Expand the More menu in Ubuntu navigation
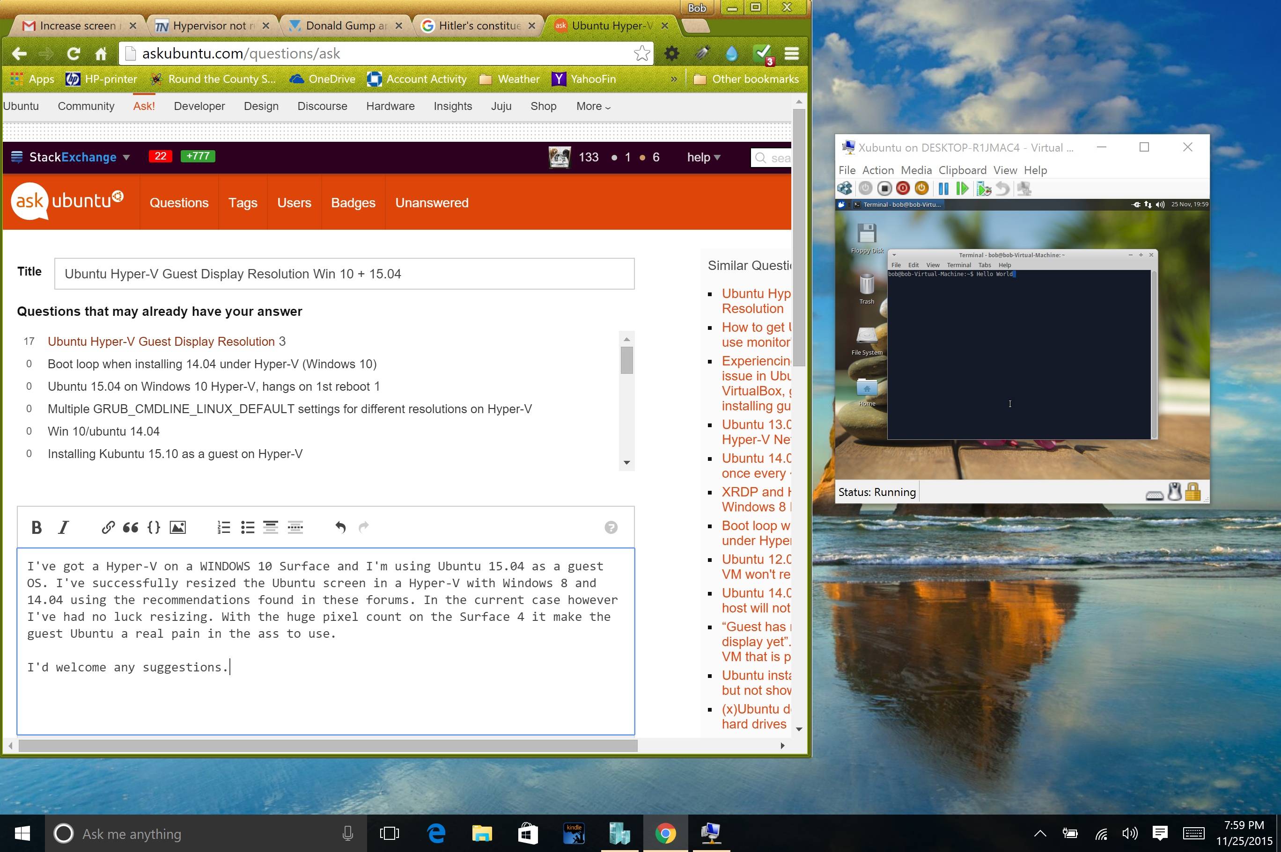Image resolution: width=1281 pixels, height=852 pixels. (x=593, y=106)
